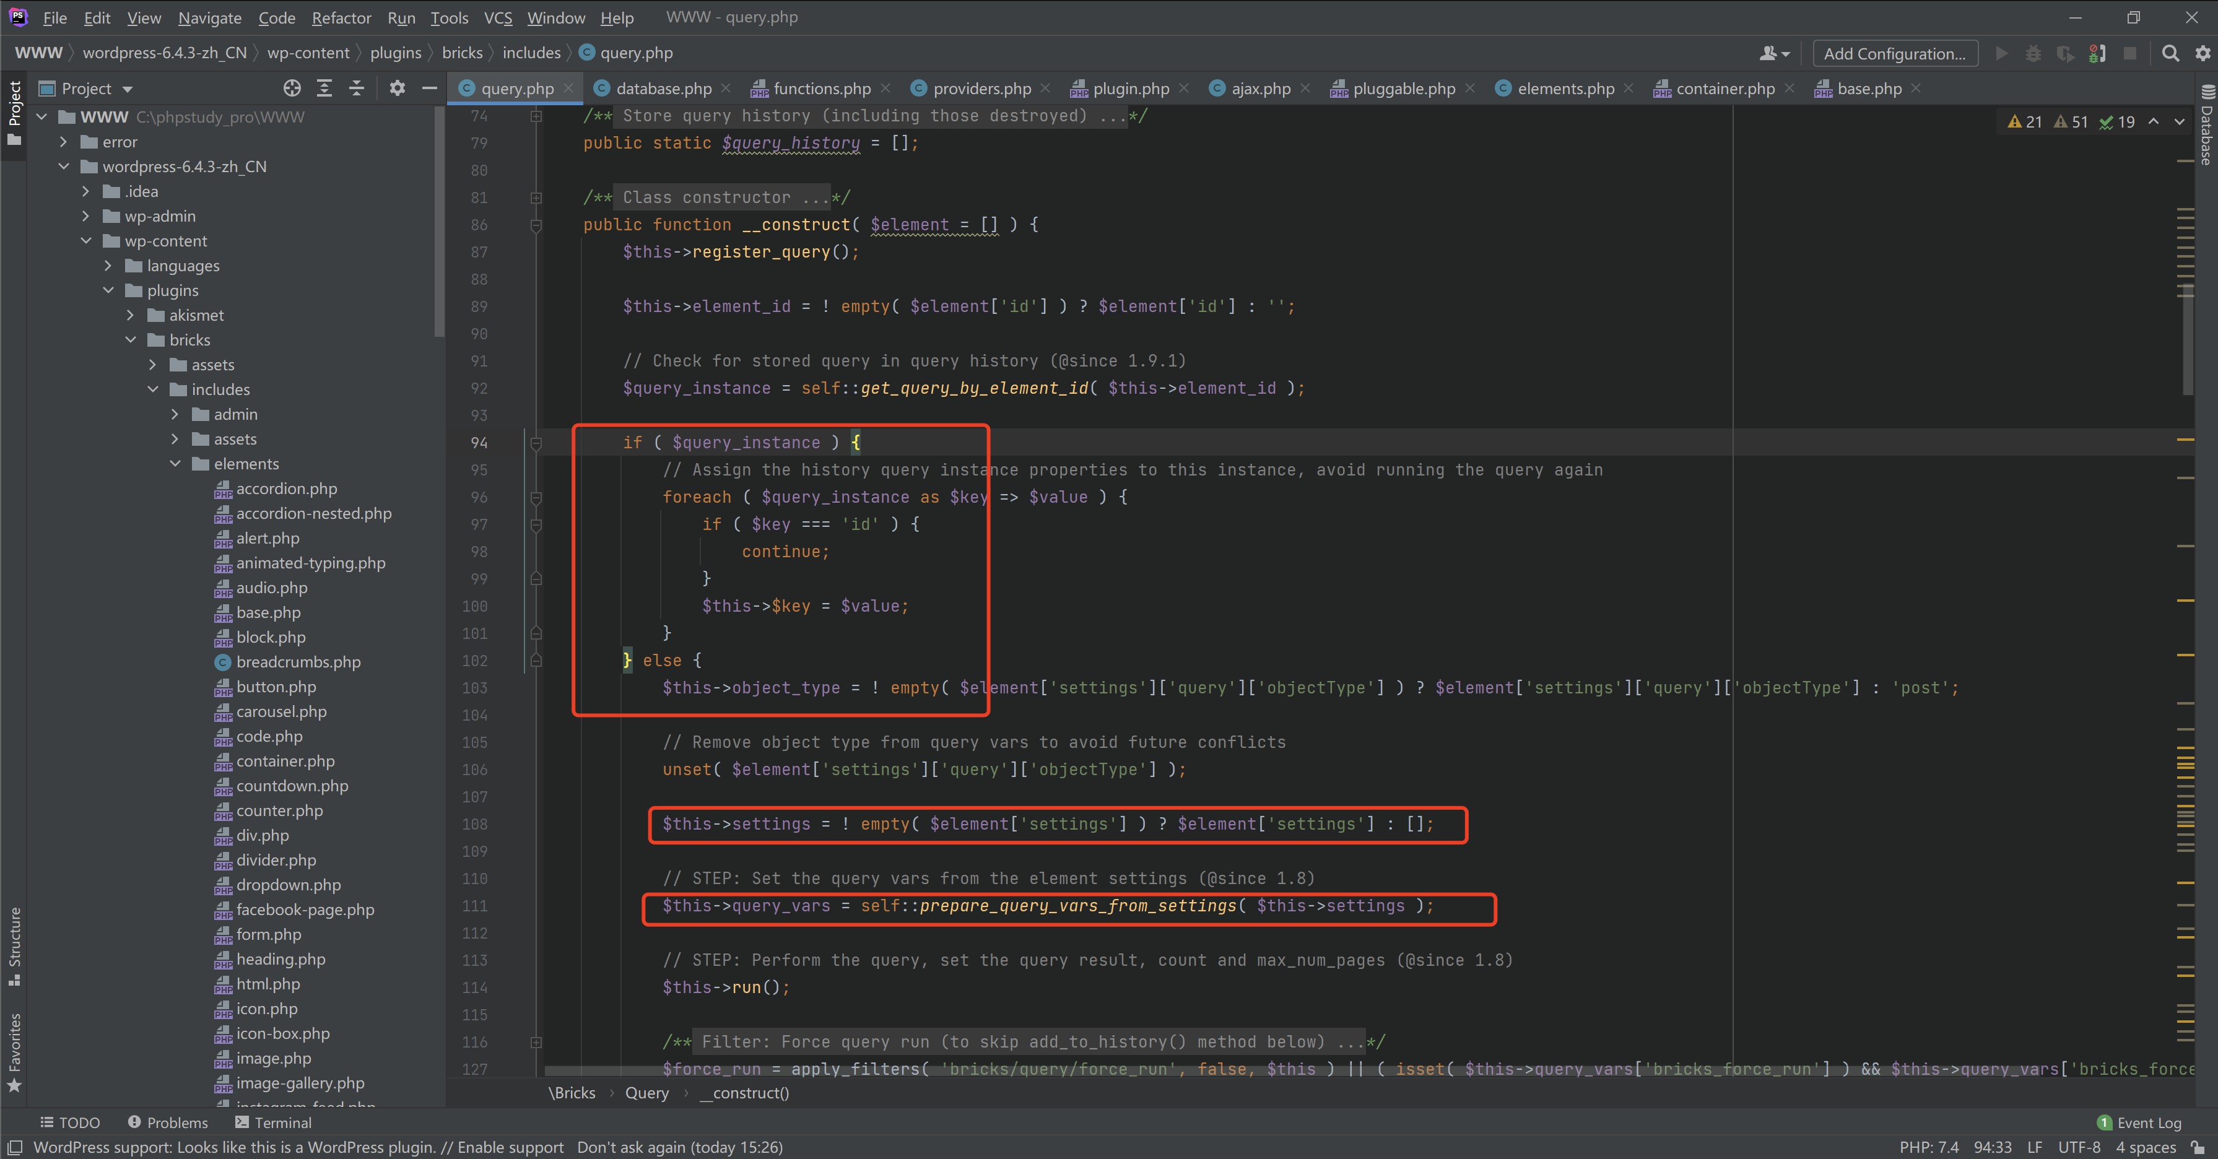The height and width of the screenshot is (1159, 2218).
Task: Click fold toggle at line 96 gutter
Action: 536,497
